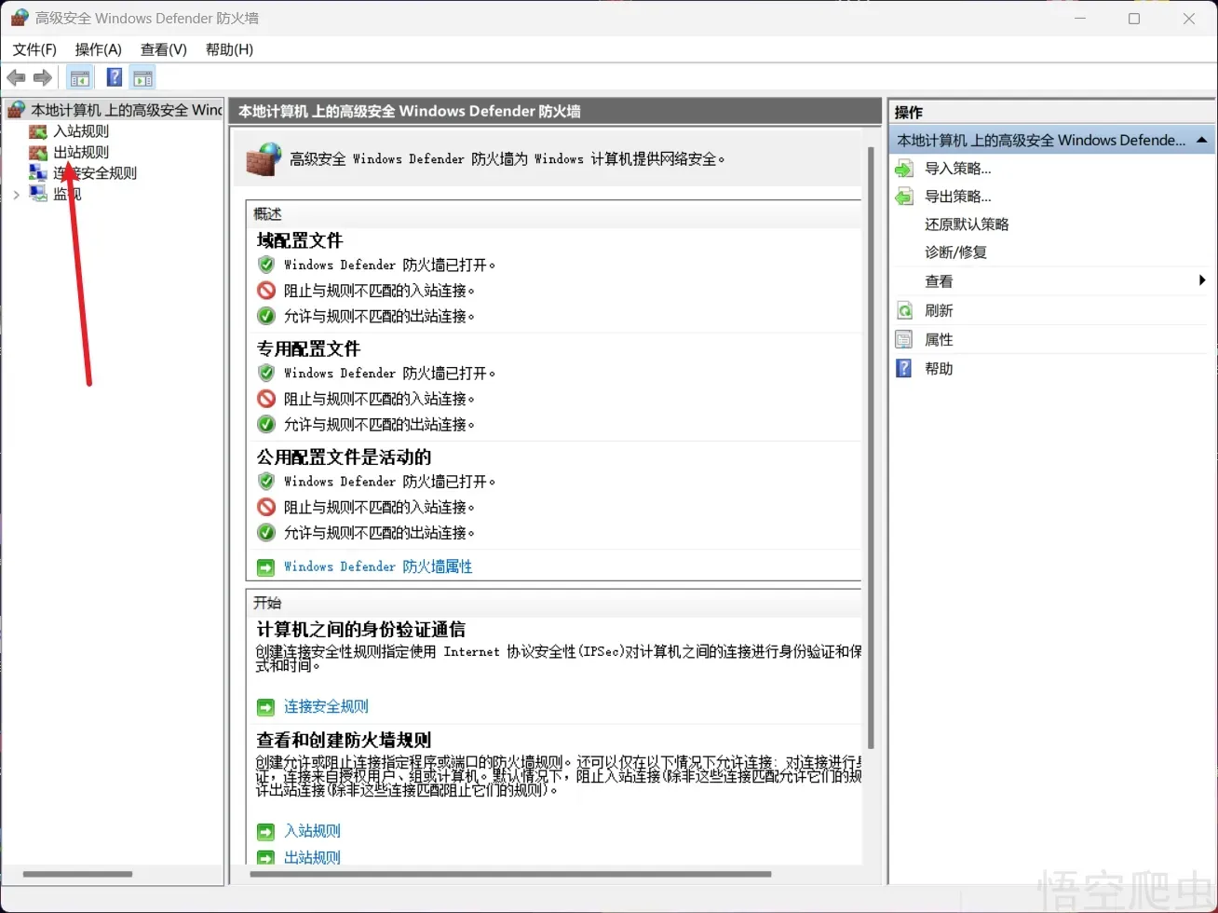
Task: Expand the 监视 tree node
Action: (x=16, y=192)
